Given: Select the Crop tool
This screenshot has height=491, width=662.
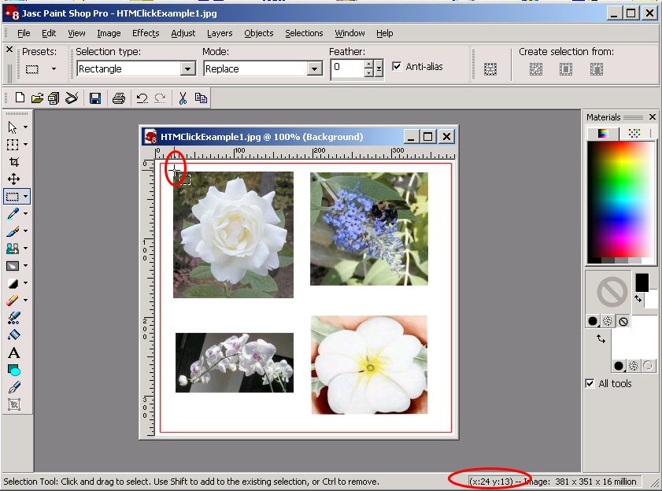Looking at the screenshot, I should click(13, 162).
